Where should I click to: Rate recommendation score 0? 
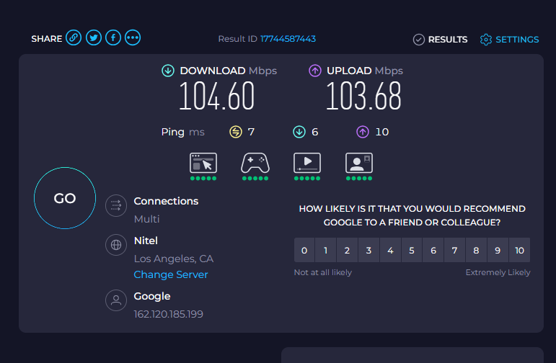(304, 250)
